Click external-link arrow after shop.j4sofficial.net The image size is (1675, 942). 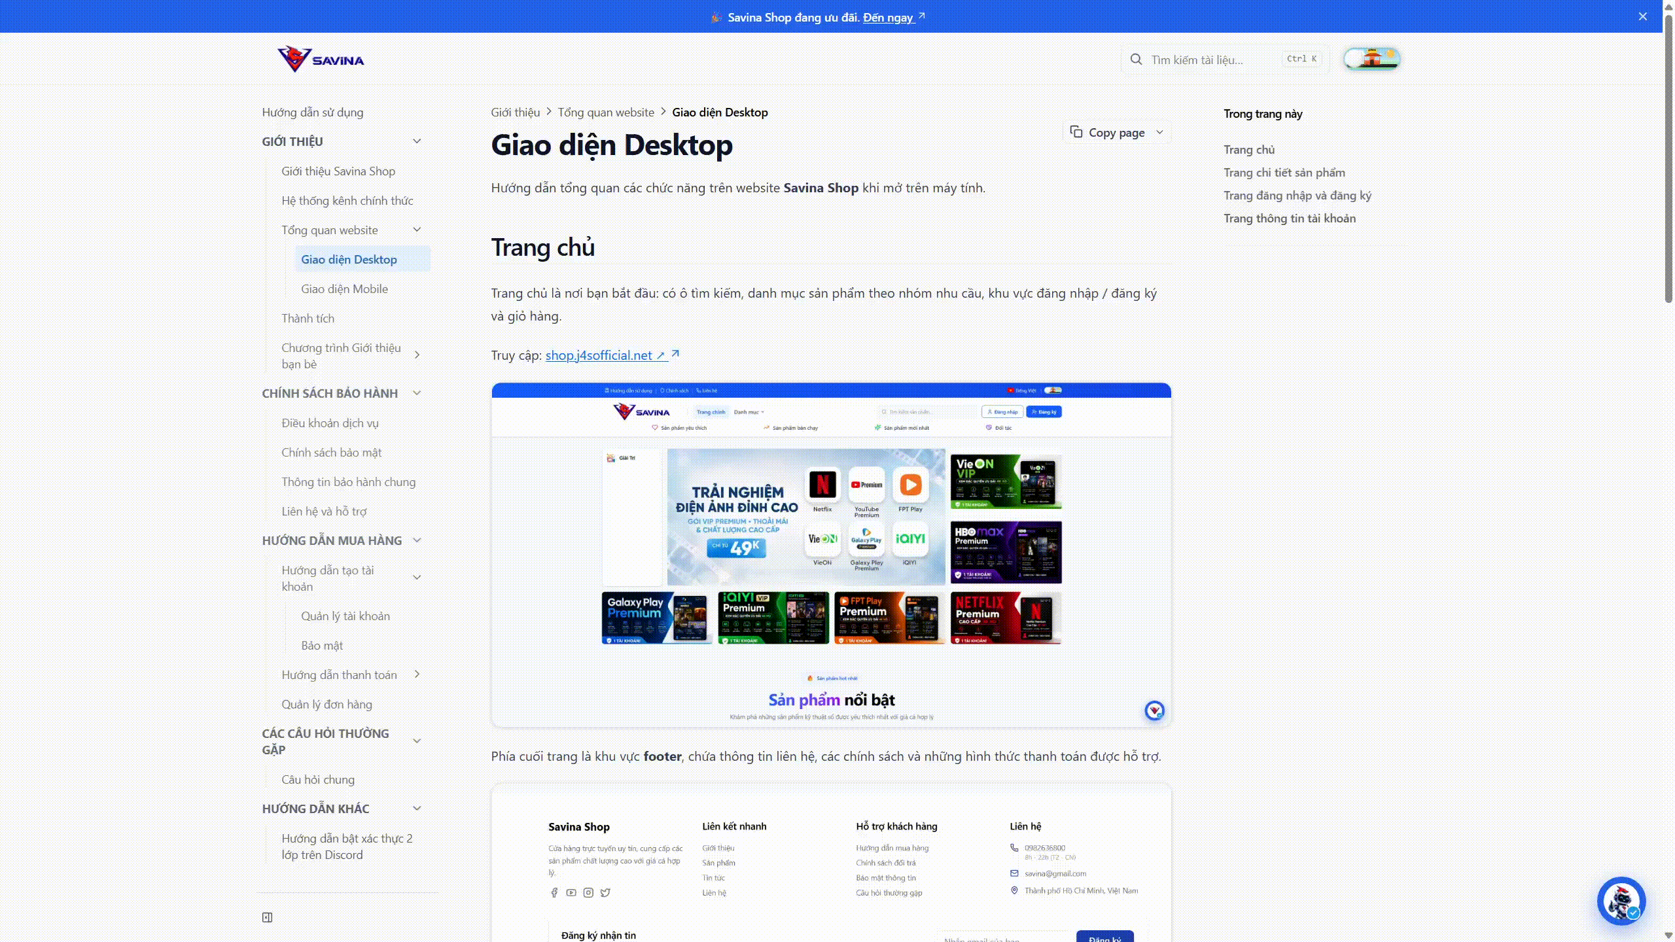[x=675, y=354]
